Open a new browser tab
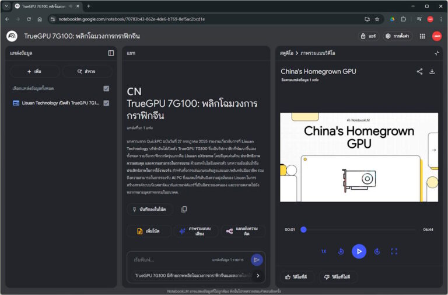Screen dimensions: 448x295 point(89,6)
